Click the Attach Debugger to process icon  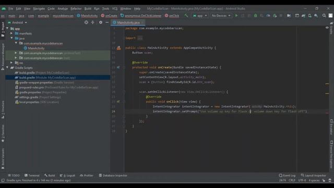275,16
